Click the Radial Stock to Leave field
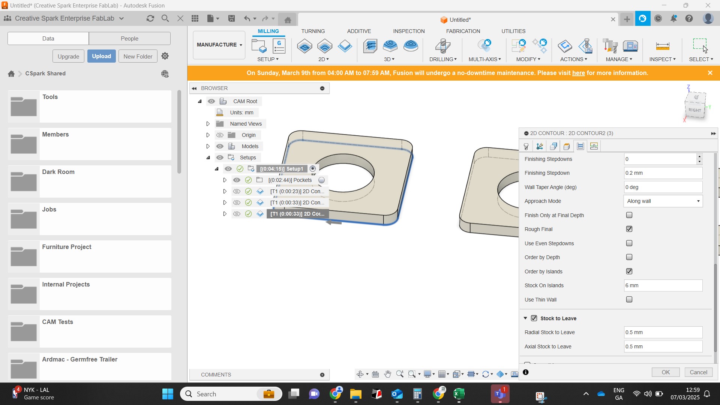Screen dimensions: 720x405 663,333
